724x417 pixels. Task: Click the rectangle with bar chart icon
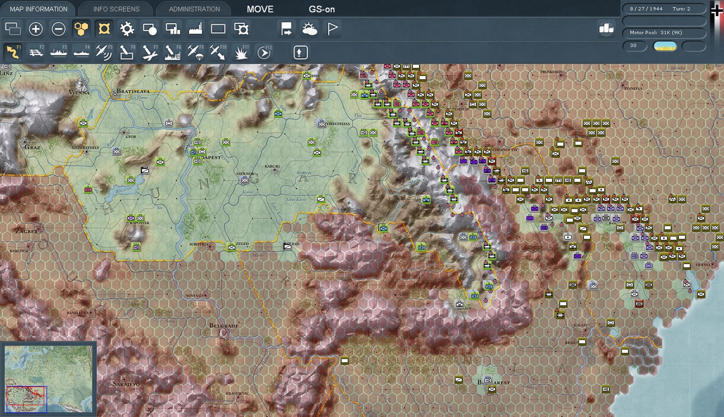[x=172, y=29]
